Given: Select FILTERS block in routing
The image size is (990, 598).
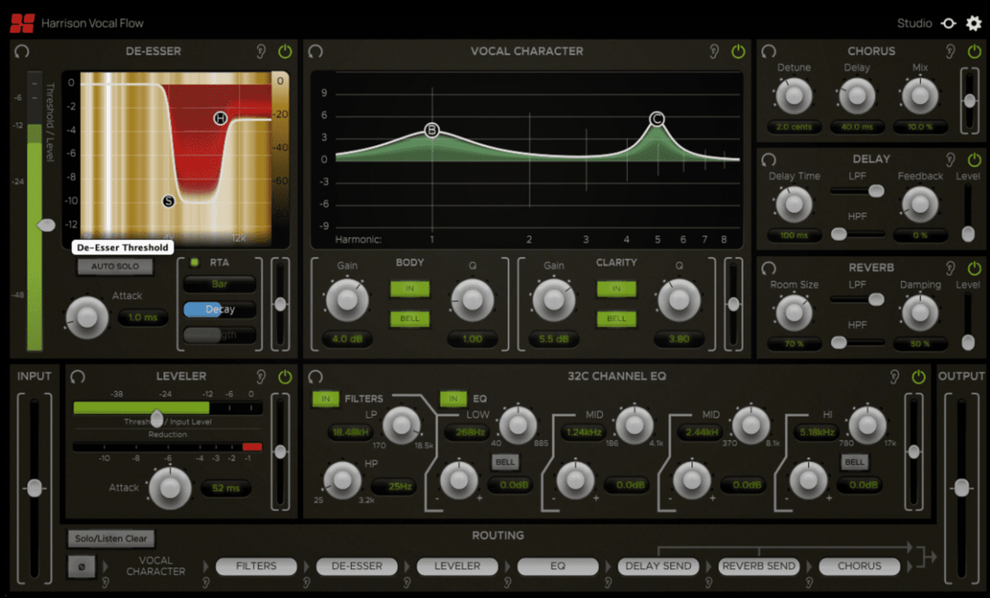Looking at the screenshot, I should pos(256,566).
